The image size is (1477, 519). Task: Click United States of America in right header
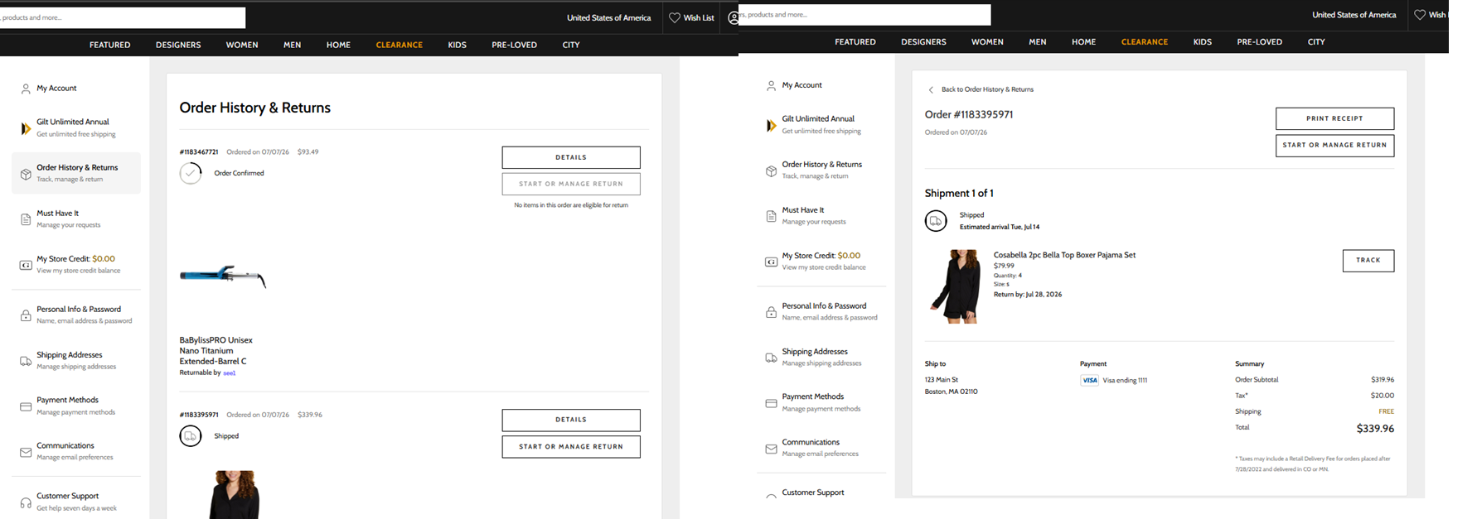[x=1354, y=14]
